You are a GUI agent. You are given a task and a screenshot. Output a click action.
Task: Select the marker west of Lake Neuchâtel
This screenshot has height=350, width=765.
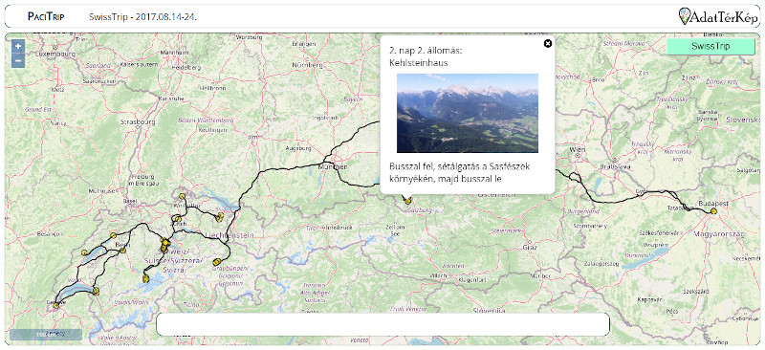tap(84, 252)
